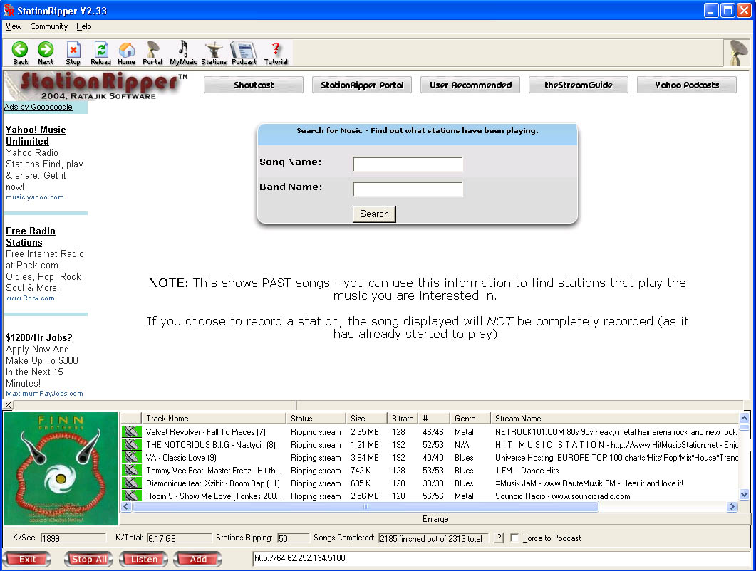The width and height of the screenshot is (756, 571).
Task: Click the stream icon for VA - Classic Love row
Action: coord(131,457)
